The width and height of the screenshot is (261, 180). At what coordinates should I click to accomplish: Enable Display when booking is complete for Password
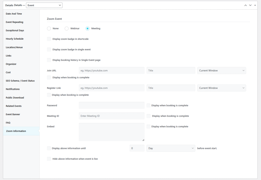coord(149,105)
